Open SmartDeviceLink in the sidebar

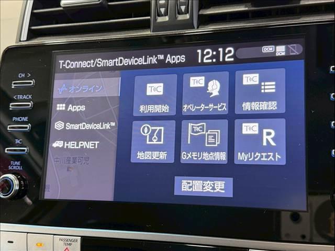pos(85,125)
